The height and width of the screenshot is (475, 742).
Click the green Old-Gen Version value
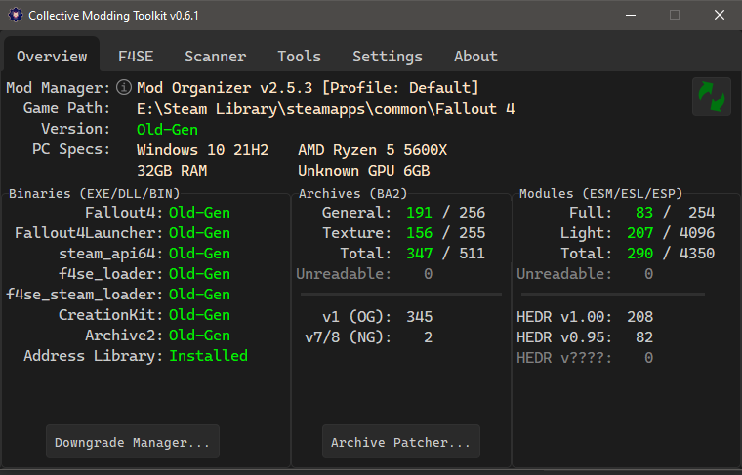(167, 130)
